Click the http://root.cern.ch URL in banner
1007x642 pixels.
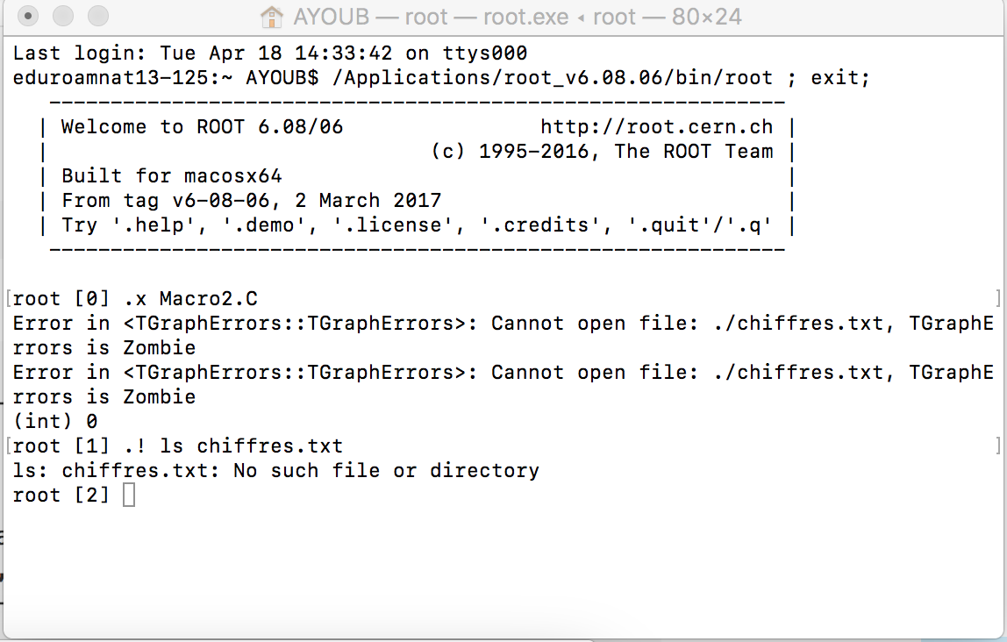click(x=656, y=126)
